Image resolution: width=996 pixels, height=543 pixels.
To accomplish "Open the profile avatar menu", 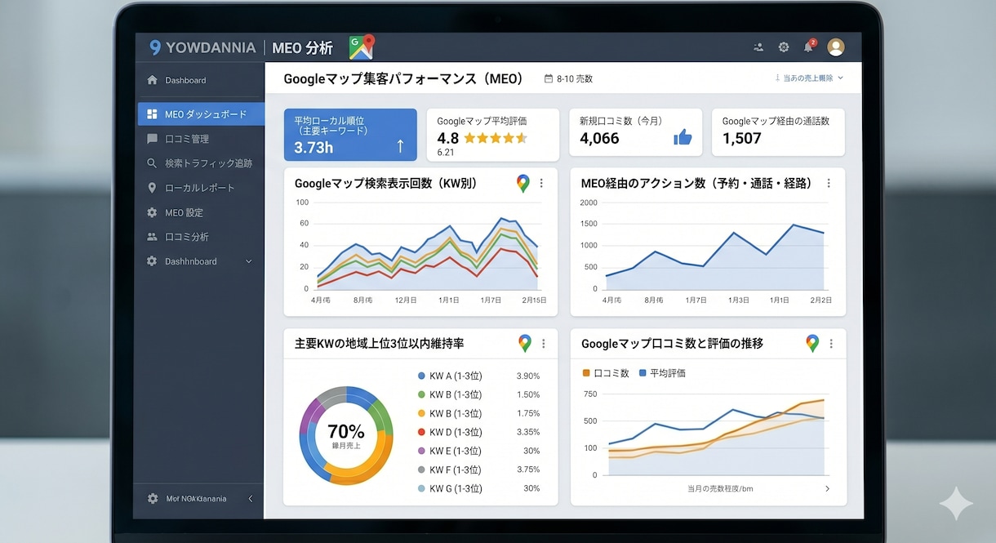I will click(836, 47).
